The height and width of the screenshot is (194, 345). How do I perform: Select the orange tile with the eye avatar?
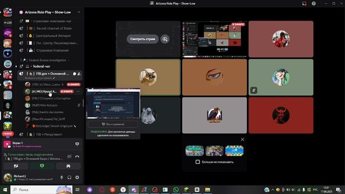[215, 77]
